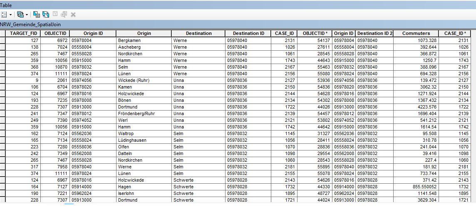This screenshot has width=476, height=207.
Task: Click the Origin cell 'Wickede (Ruhr)'
Action: (144, 80)
